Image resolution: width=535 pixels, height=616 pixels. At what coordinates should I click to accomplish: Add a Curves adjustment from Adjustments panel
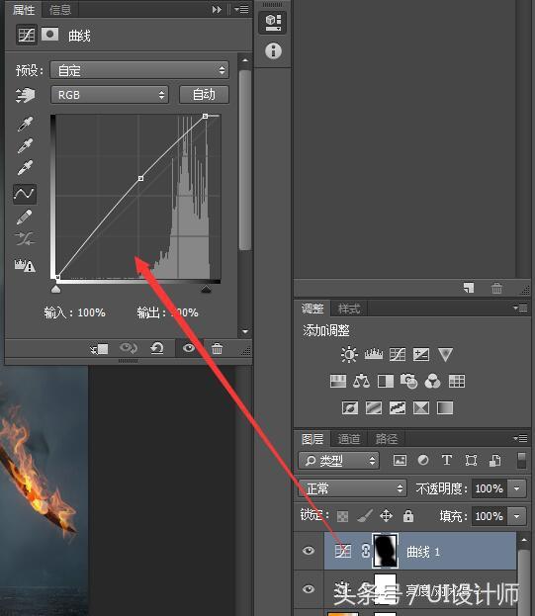[x=398, y=354]
